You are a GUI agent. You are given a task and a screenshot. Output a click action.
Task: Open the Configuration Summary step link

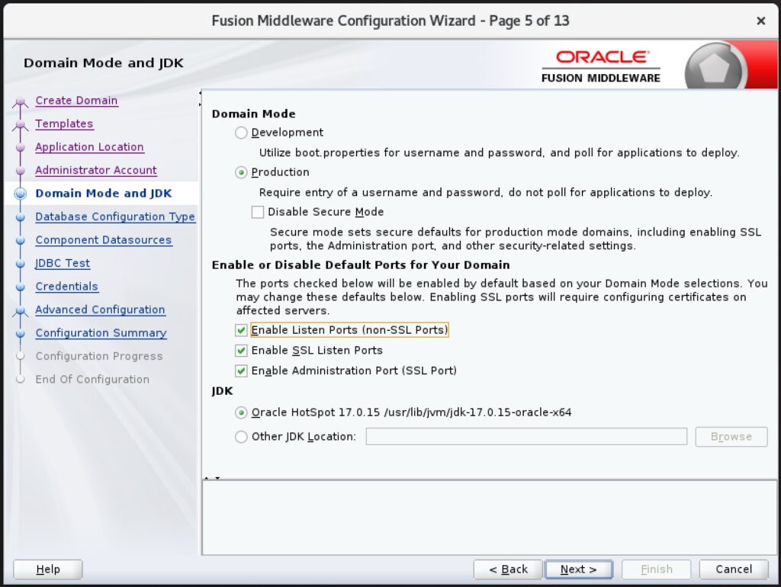[x=101, y=333]
